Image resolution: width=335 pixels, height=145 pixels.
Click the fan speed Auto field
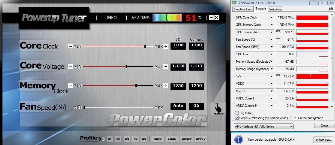point(178,106)
